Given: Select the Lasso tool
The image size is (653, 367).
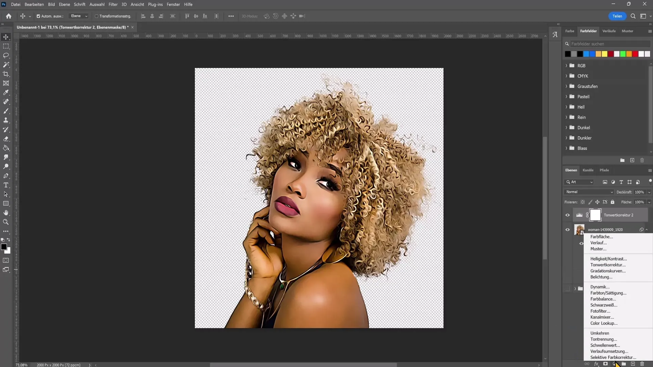Looking at the screenshot, I should tap(6, 55).
